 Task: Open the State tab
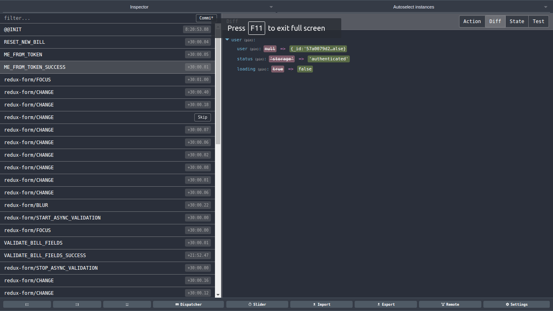click(517, 21)
